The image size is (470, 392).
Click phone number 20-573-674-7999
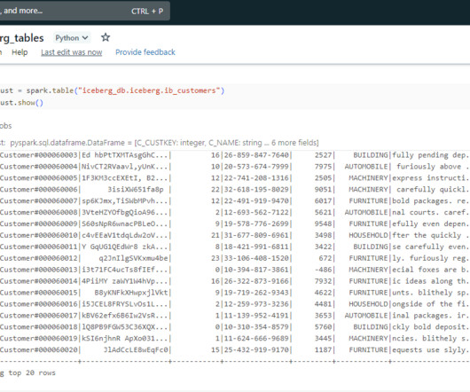[256, 167]
